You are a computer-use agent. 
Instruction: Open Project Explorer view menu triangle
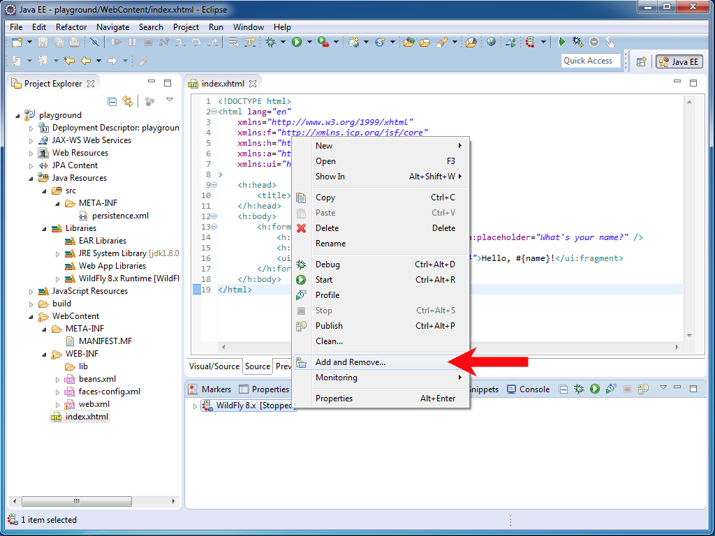tap(170, 99)
